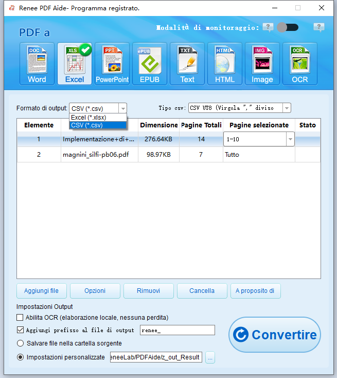Screen dimensions: 337x378
Task: Select the Text output icon
Action: (x=187, y=63)
